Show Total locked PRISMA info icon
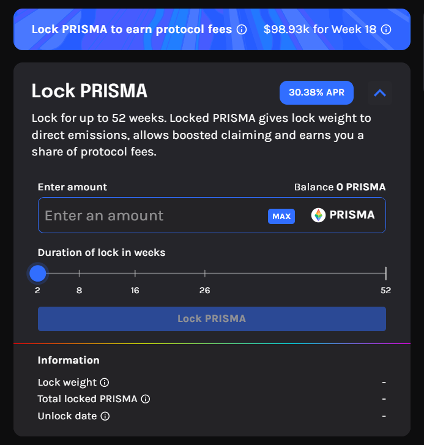Image resolution: width=424 pixels, height=445 pixels. click(146, 399)
